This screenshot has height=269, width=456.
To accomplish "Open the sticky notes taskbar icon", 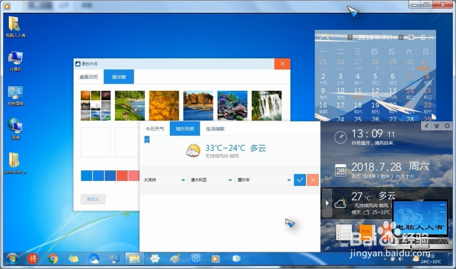I will click(x=73, y=258).
